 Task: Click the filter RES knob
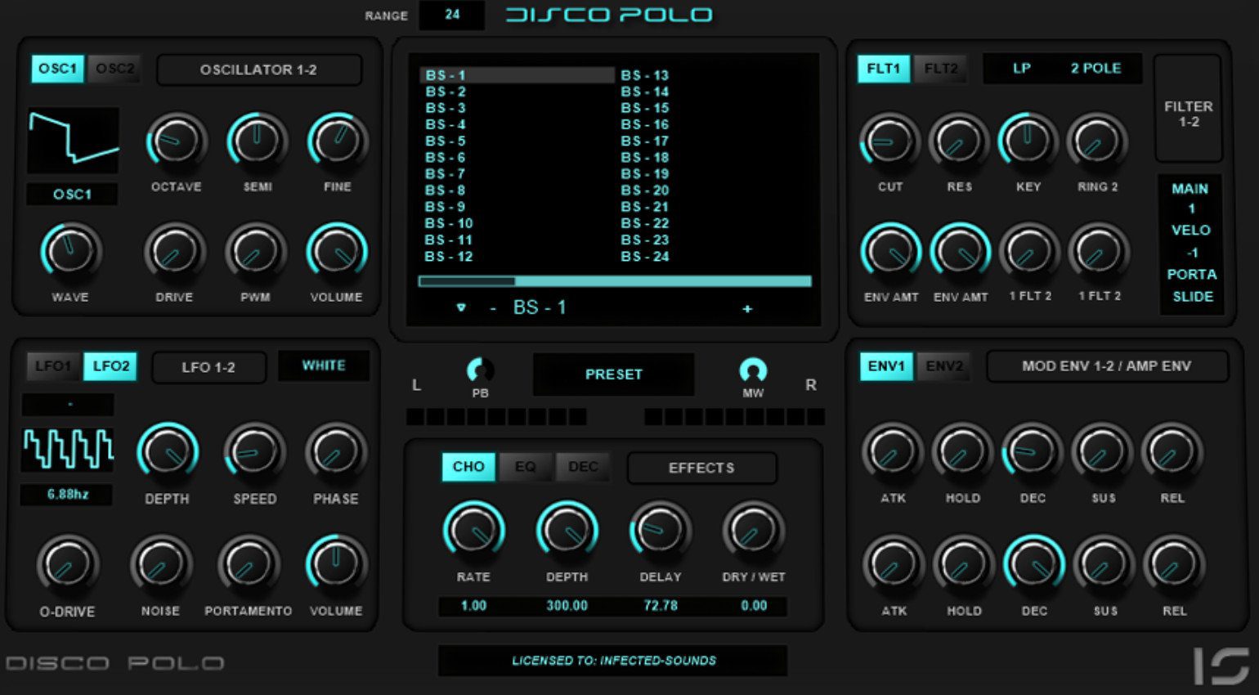point(959,141)
